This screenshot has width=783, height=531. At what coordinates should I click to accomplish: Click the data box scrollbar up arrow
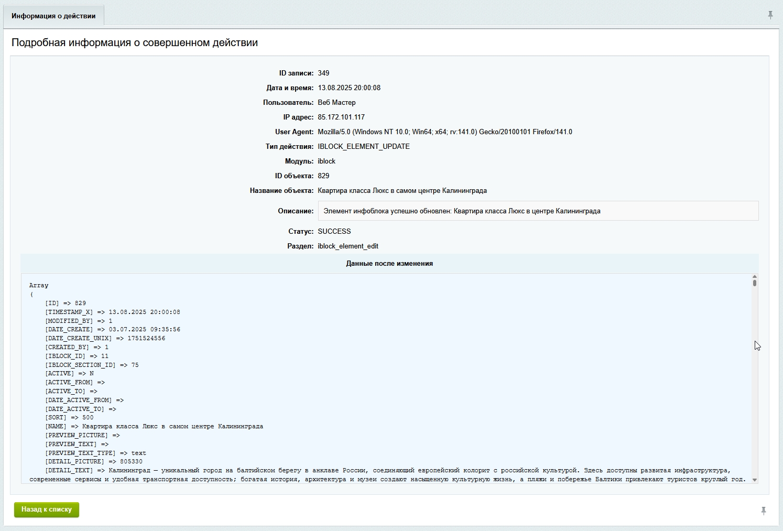coord(755,276)
